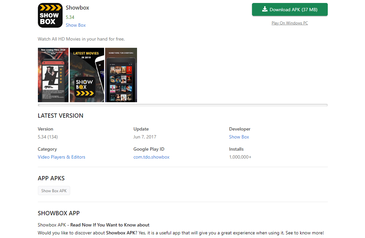Image resolution: width=365 pixels, height=238 pixels.
Task: Open the Video Players & Editors category
Action: pos(62,157)
